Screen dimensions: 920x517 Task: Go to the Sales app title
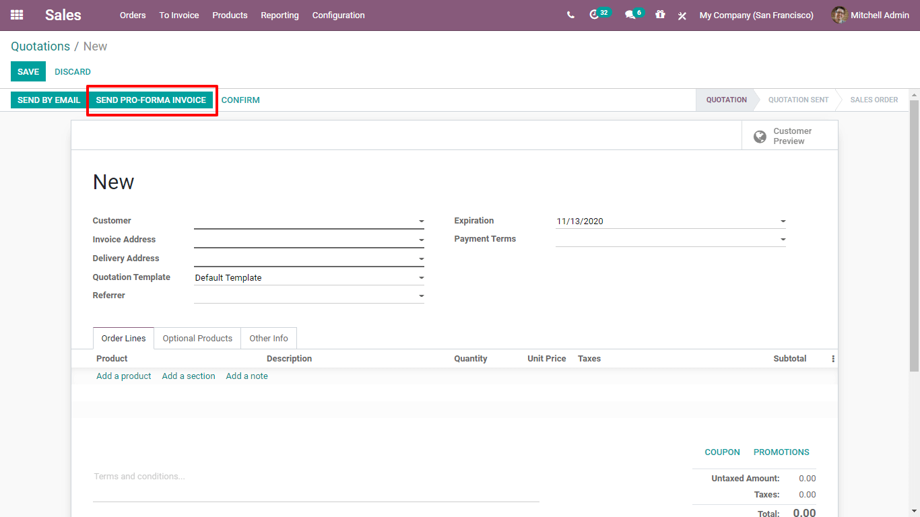(x=63, y=15)
